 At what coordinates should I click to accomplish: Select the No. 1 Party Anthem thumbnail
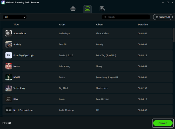(9, 110)
